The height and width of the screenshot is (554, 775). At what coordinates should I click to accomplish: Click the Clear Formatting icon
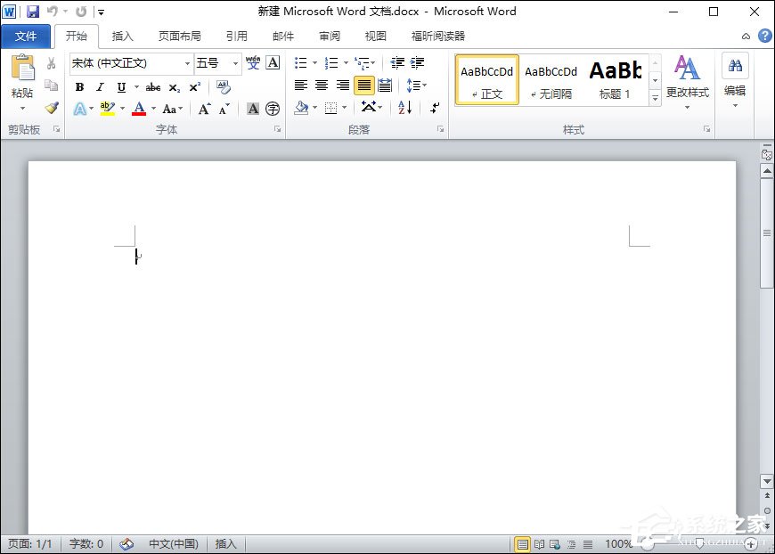pyautogui.click(x=223, y=87)
